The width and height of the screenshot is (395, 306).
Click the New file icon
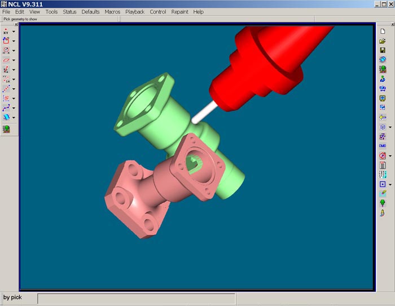(x=383, y=31)
